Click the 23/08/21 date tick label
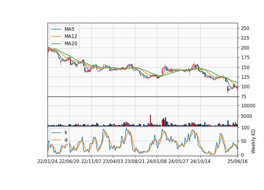Image resolution: width=264 pixels, height=190 pixels. coord(135,161)
